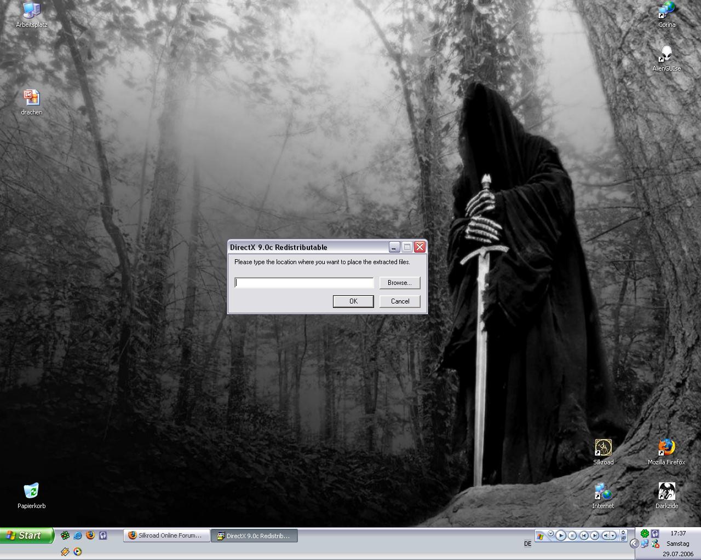Open the Start menu
Viewport: 701px width, 560px height.
(27, 535)
